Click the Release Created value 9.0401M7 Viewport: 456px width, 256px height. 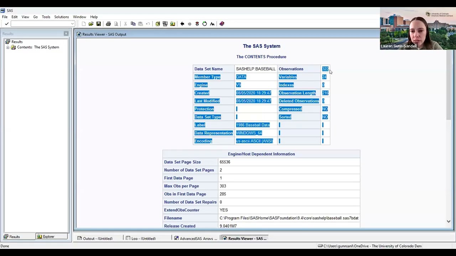click(x=228, y=226)
